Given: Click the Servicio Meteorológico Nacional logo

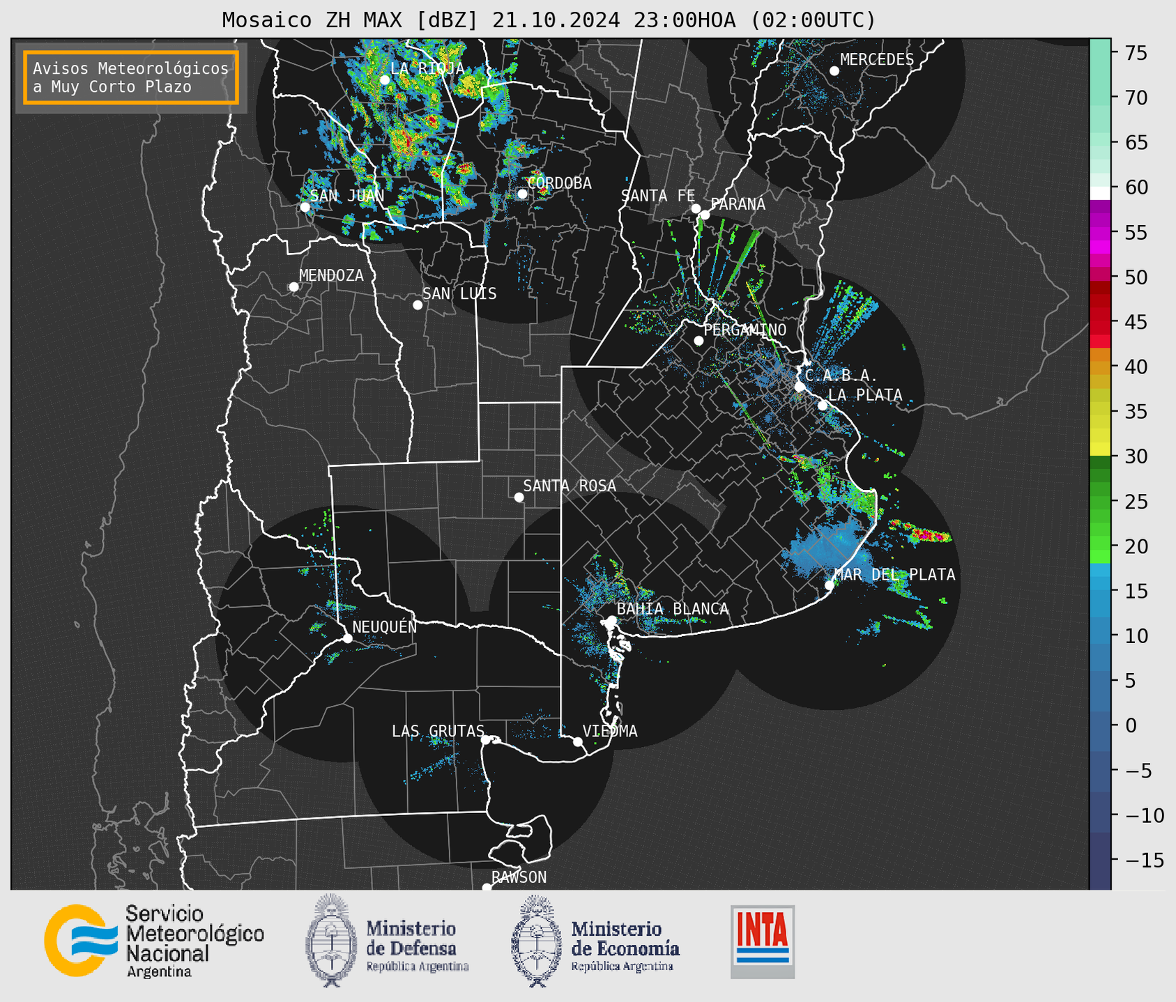Looking at the screenshot, I should pos(154,941).
